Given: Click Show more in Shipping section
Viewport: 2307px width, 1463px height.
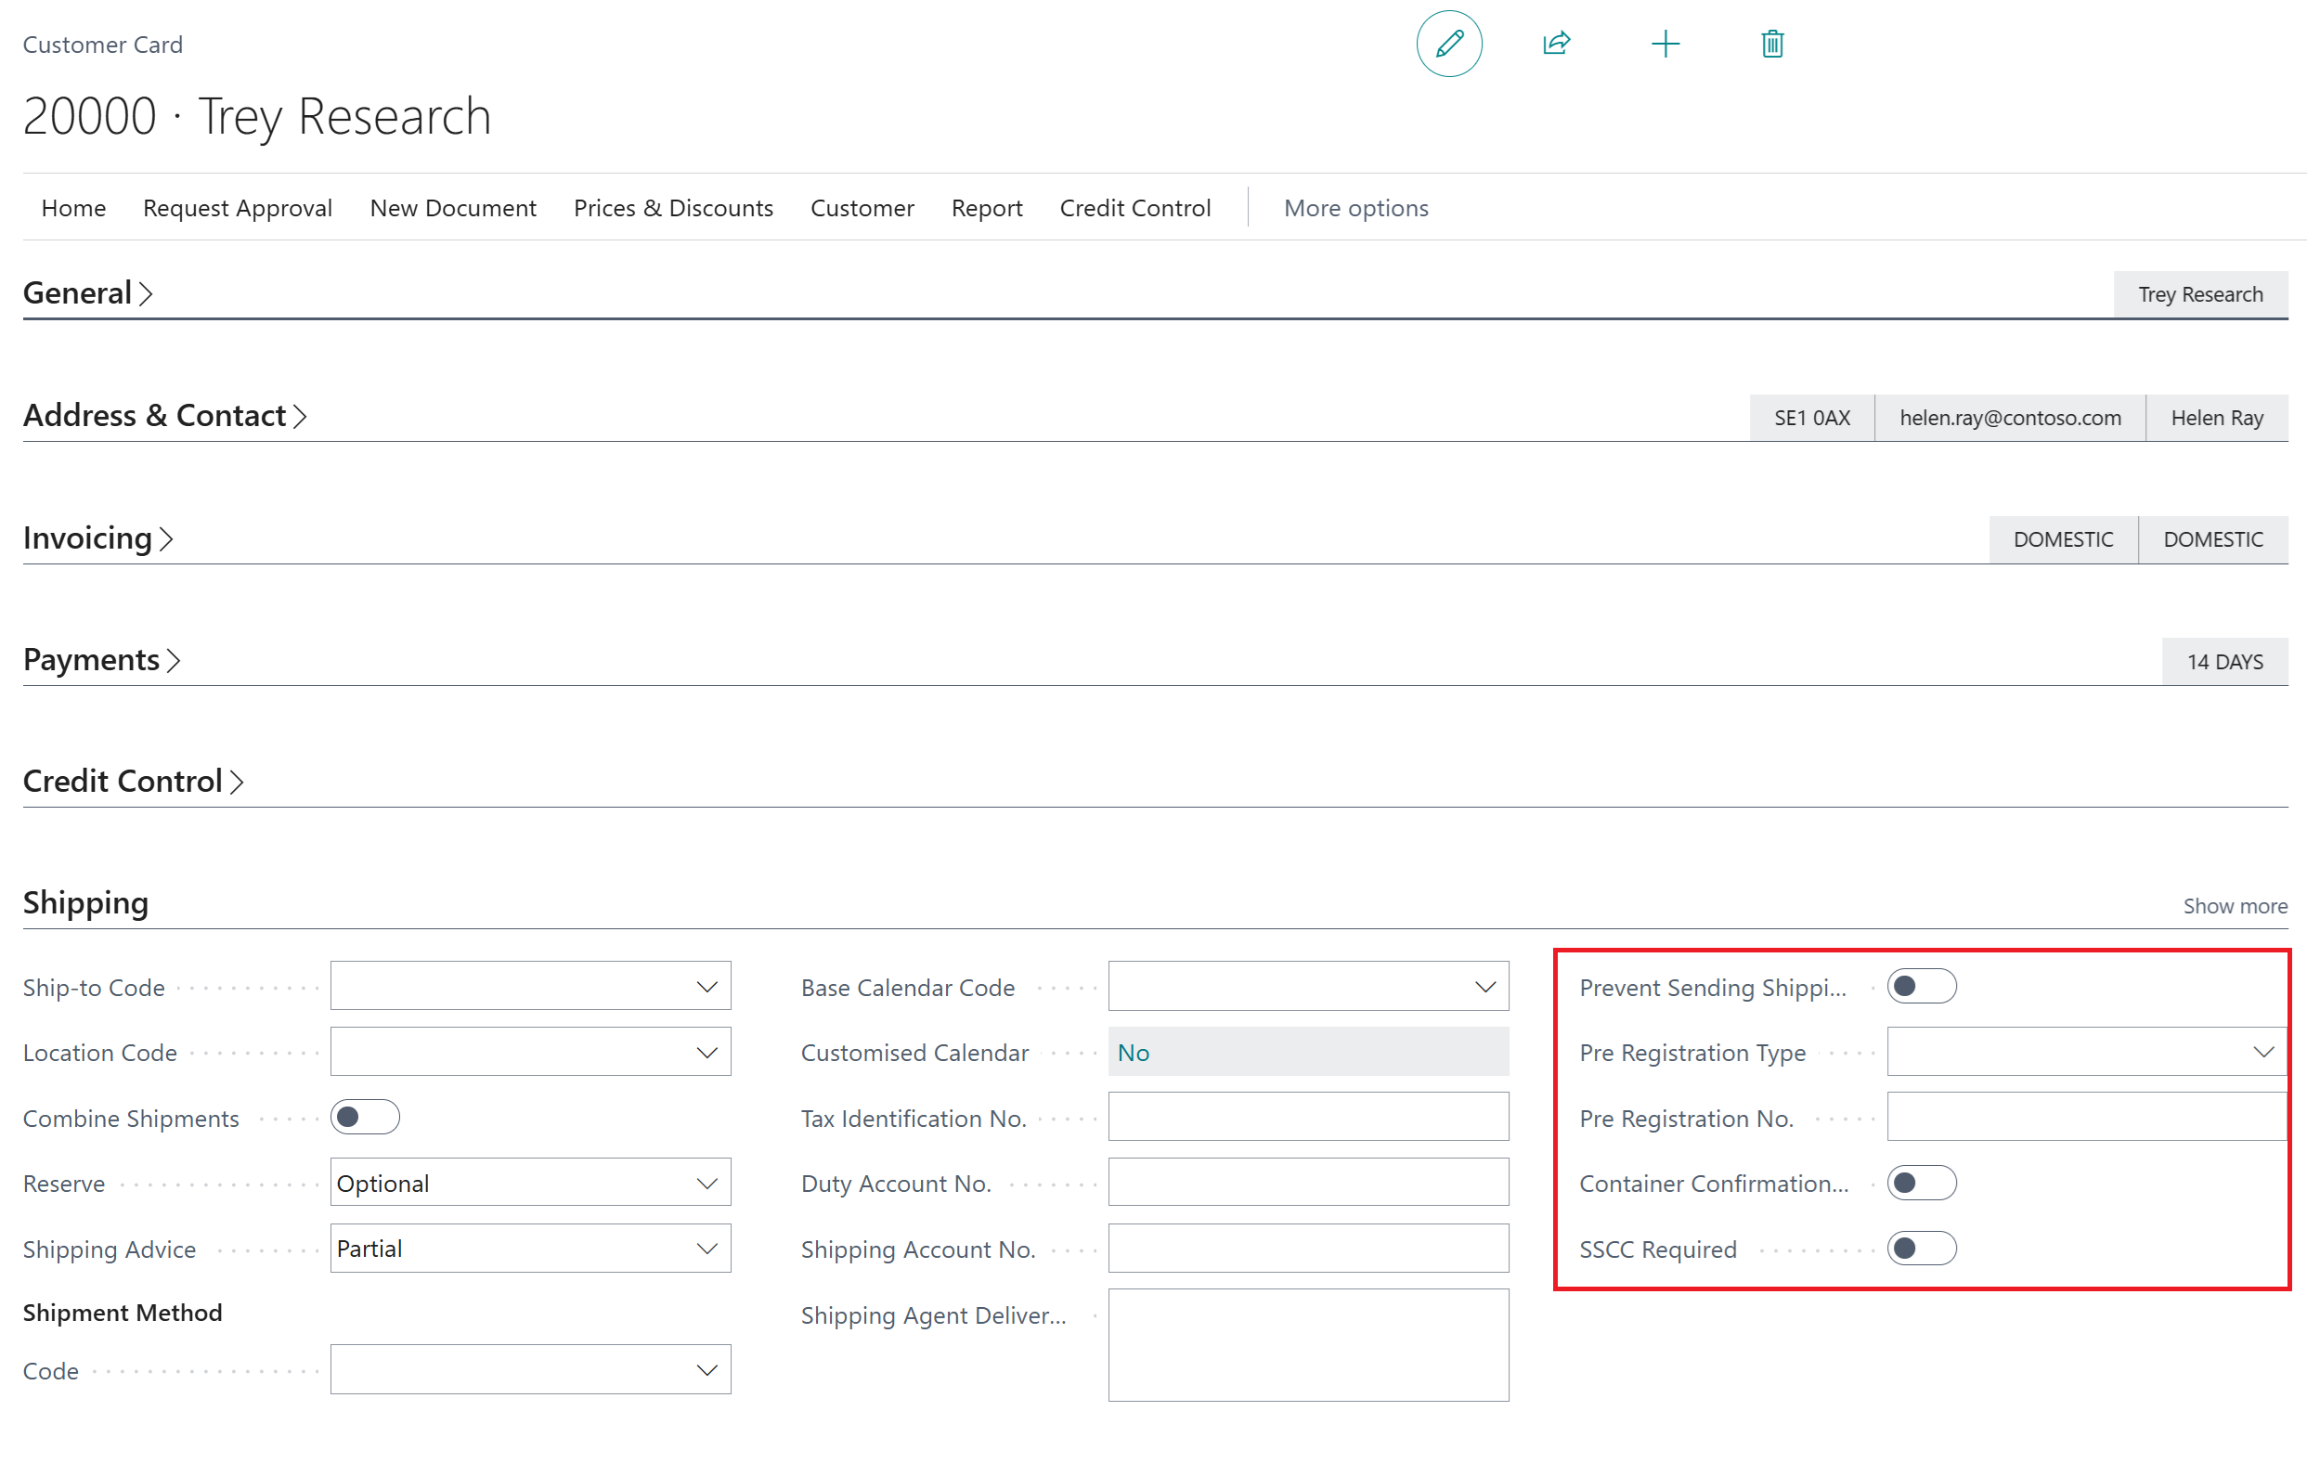Looking at the screenshot, I should tap(2236, 906).
